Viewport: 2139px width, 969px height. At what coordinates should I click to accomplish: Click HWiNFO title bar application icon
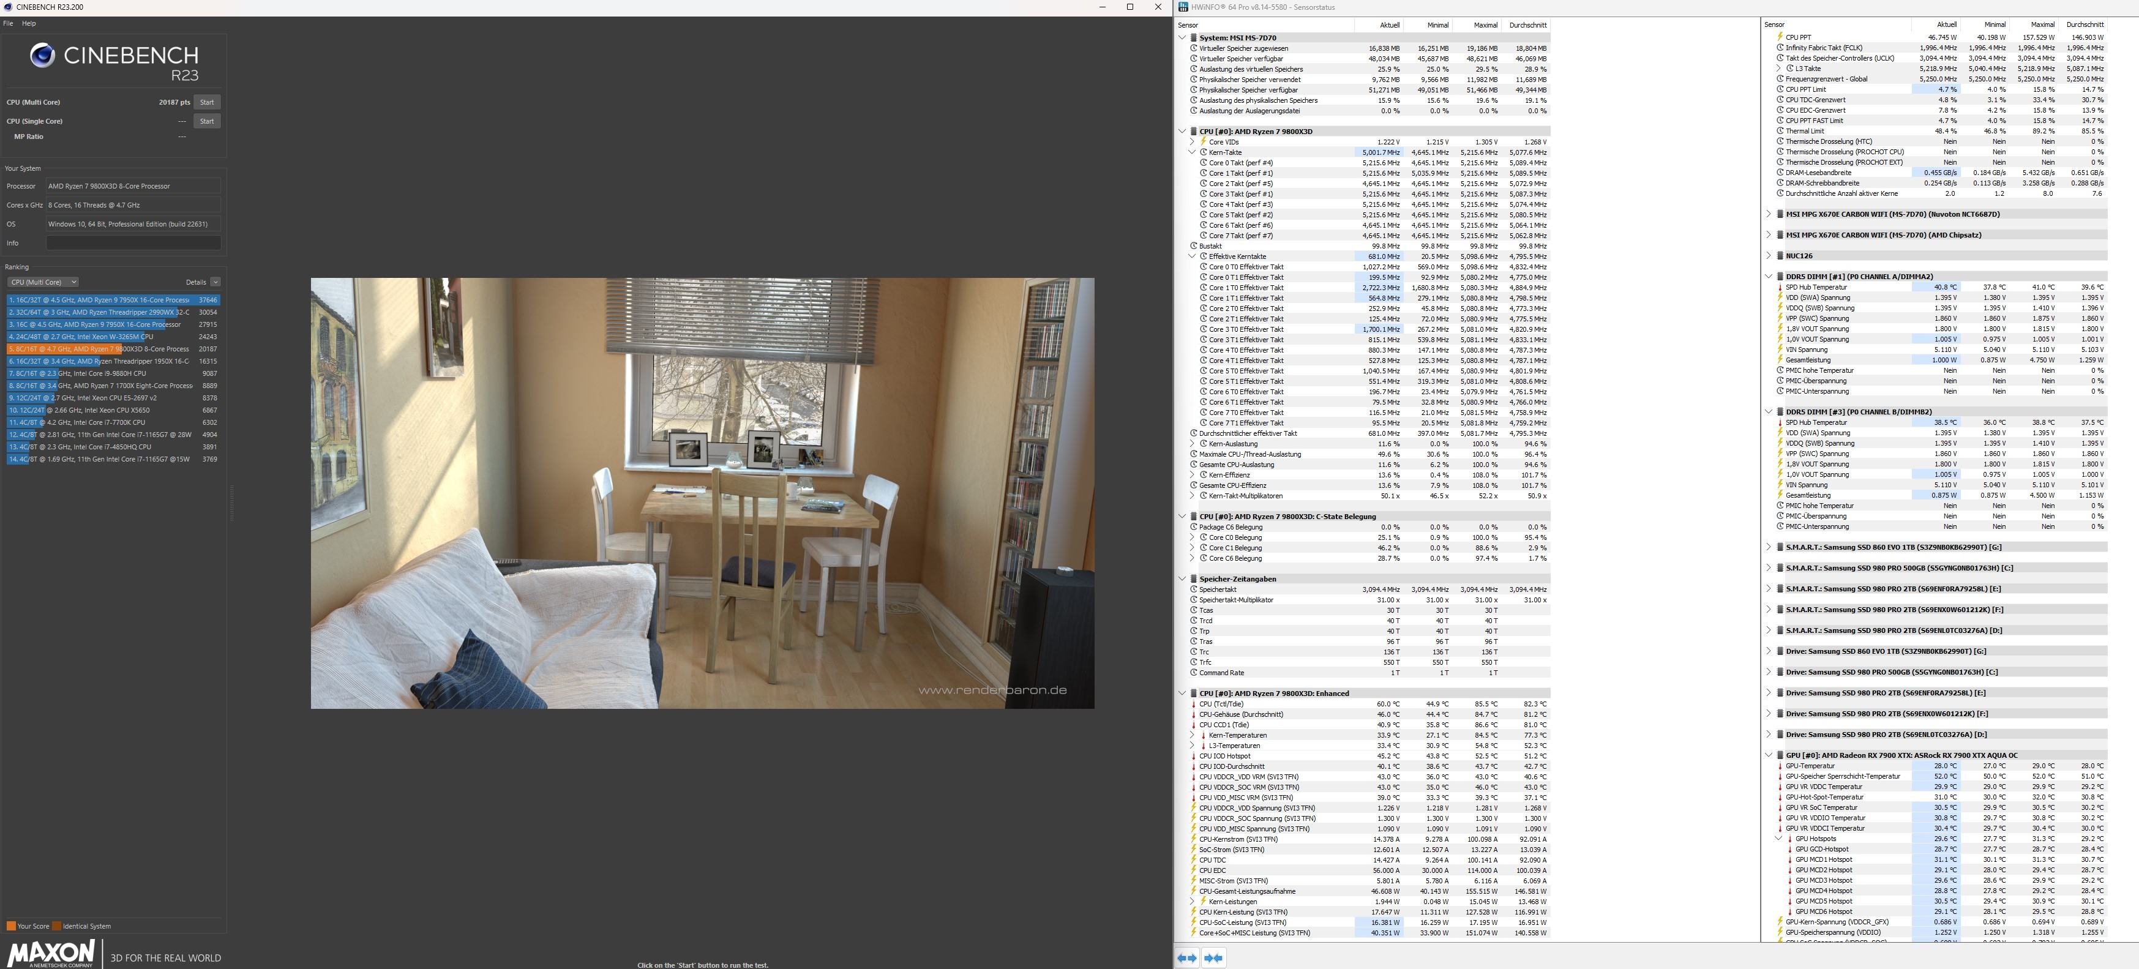tap(1183, 7)
